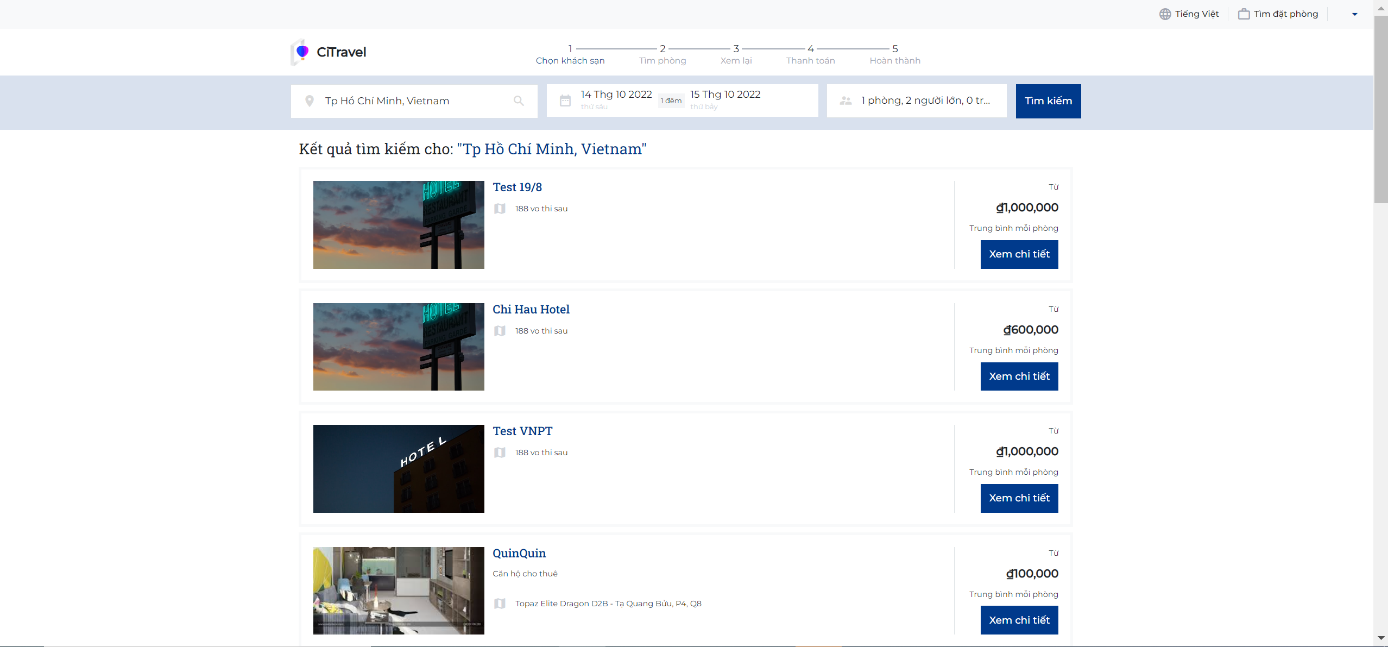
Task: Click the location pin icon in search
Action: (310, 101)
